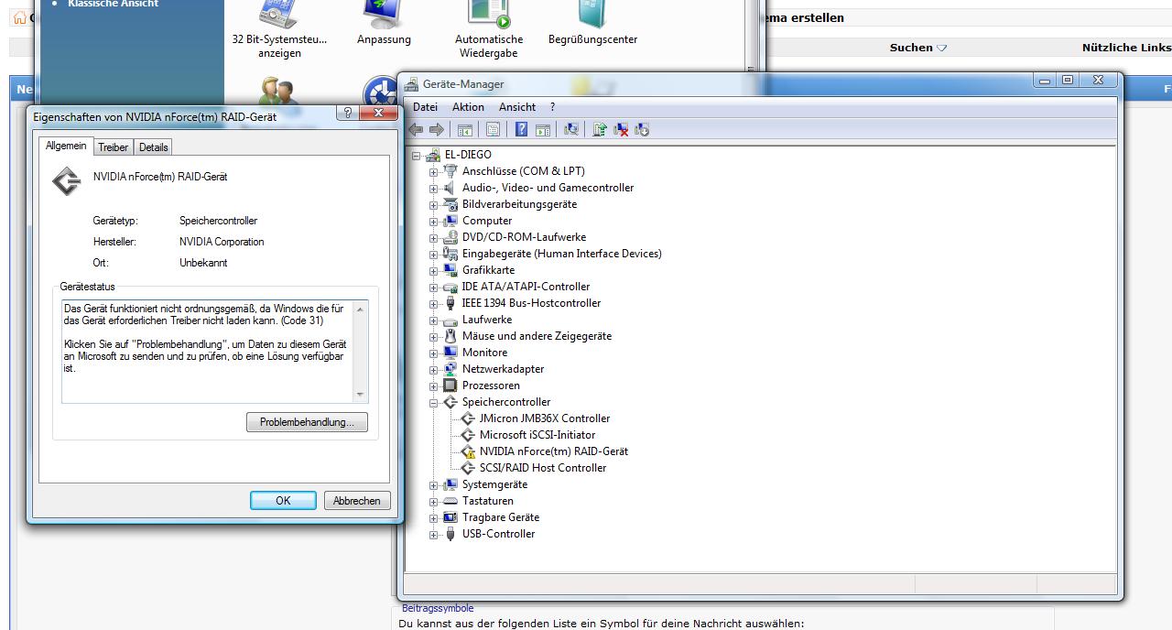Expand the Laufwerke node
This screenshot has width=1172, height=630.
(434, 320)
